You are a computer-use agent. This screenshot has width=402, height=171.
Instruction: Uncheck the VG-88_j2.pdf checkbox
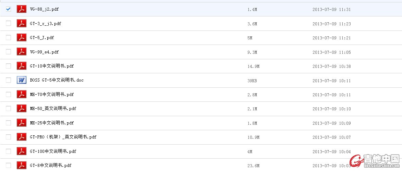pos(8,9)
